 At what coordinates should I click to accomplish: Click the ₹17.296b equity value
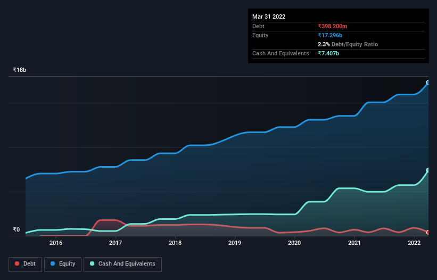(330, 35)
